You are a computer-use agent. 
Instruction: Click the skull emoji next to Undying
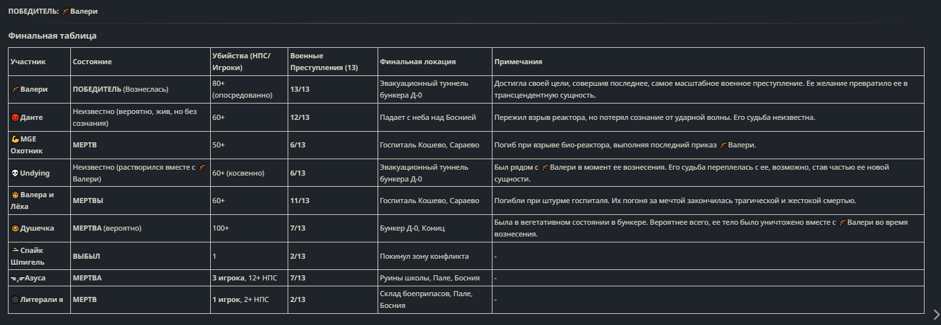[x=15, y=173]
